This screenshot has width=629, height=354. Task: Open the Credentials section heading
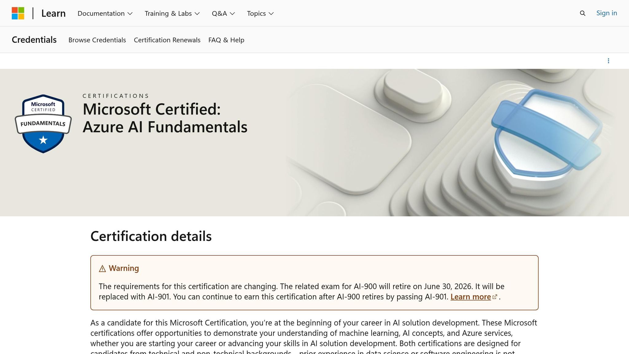(34, 40)
